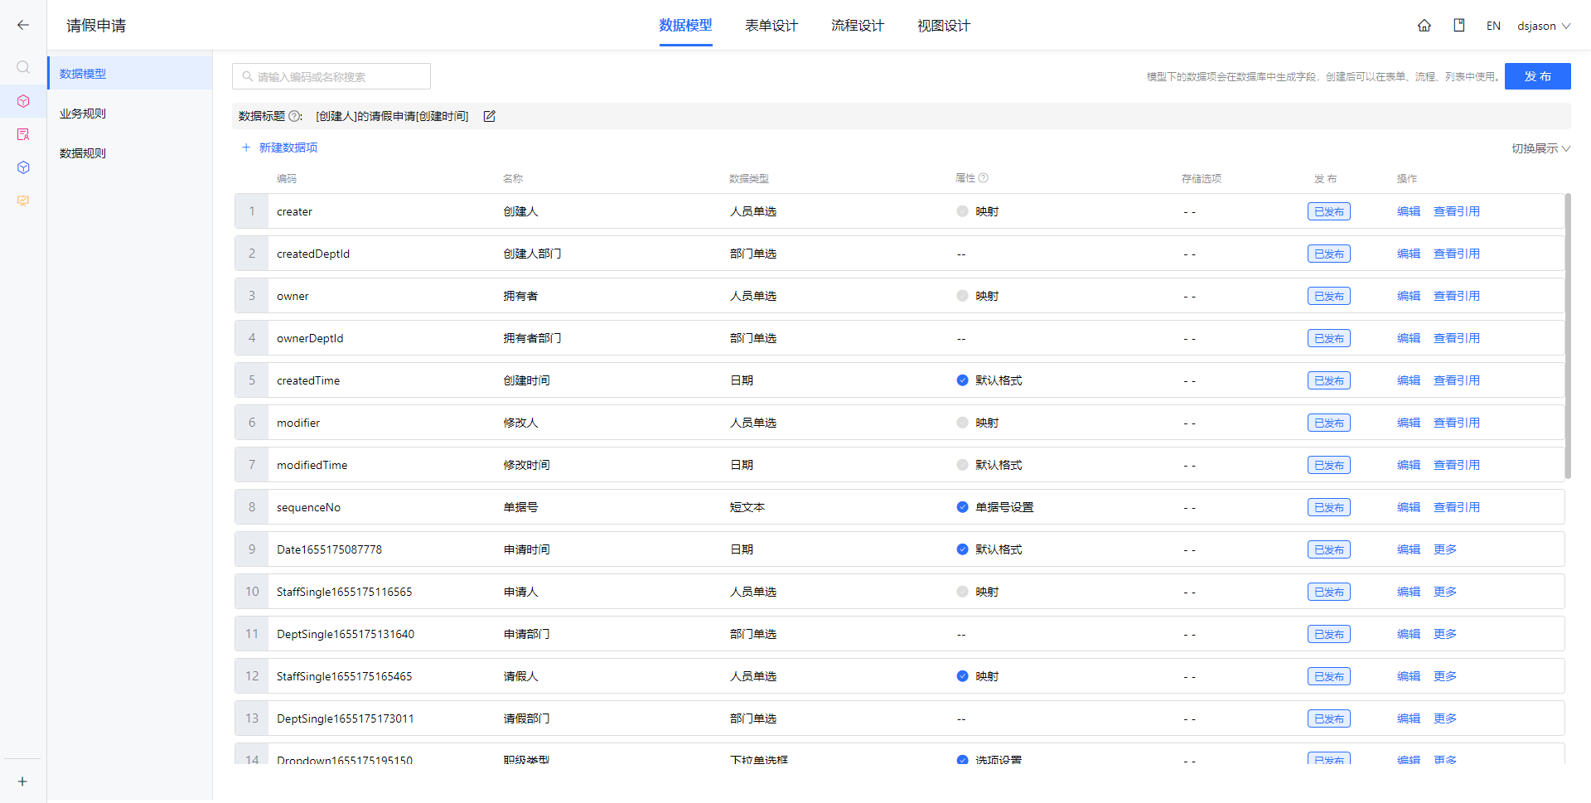This screenshot has height=803, width=1591.
Task: Click the plus icon before 新建数据项
Action: pyautogui.click(x=246, y=148)
